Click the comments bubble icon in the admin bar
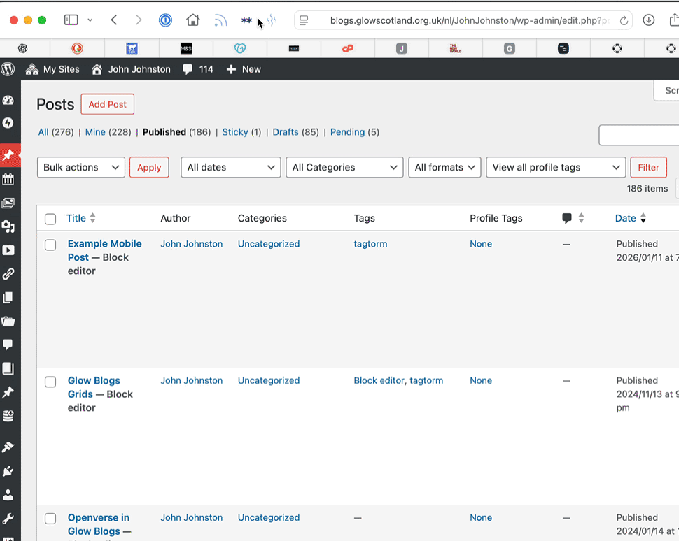Image resolution: width=679 pixels, height=541 pixels. point(188,69)
